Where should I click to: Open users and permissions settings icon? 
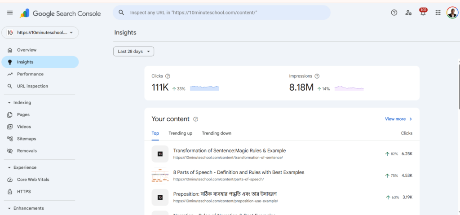pos(408,13)
